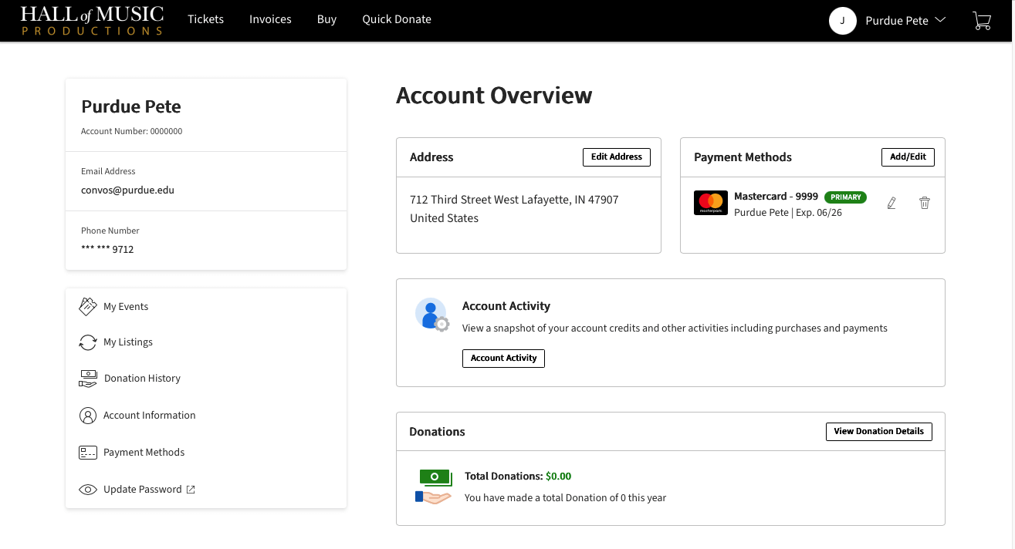Viewport: 1015px width, 549px height.
Task: Click the Mastercard logo image
Action: (x=711, y=203)
